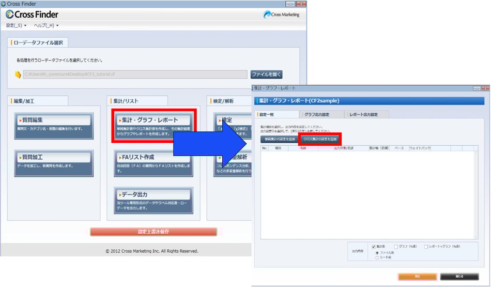Screen dimensions: 491x287
Task: Enable the グラフ (%表) checkbox
Action: (x=396, y=247)
